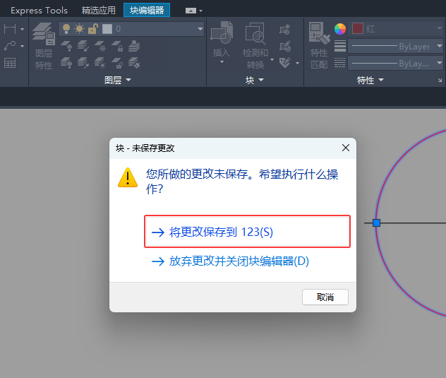Viewport: 446px width, 378px height.
Task: Open the Layer Properties (图层特性) manager
Action: coord(44,46)
